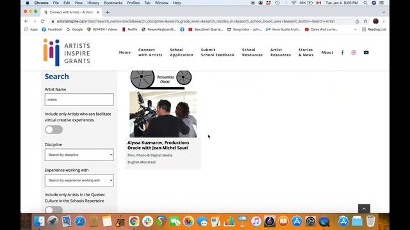Screen dimensions: 410x230
Task: Open the Chrome profile avatar
Action: (x=376, y=21)
